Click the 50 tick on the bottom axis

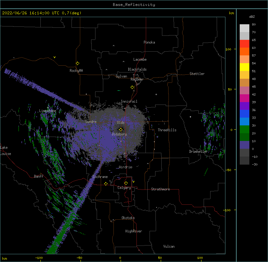160,258
